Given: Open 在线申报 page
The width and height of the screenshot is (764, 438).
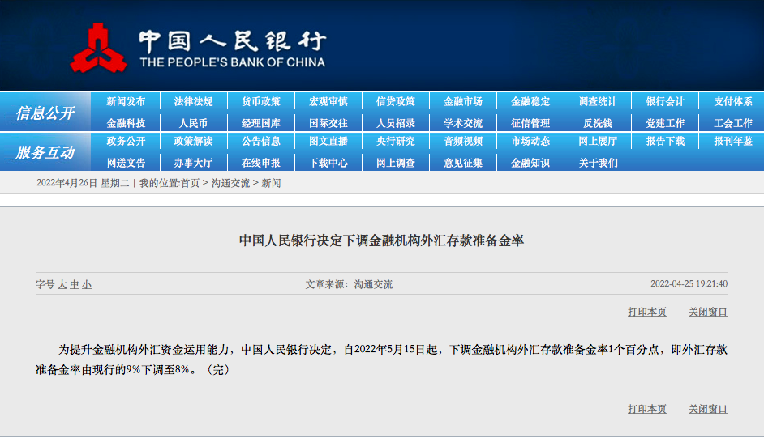Looking at the screenshot, I should tap(260, 163).
